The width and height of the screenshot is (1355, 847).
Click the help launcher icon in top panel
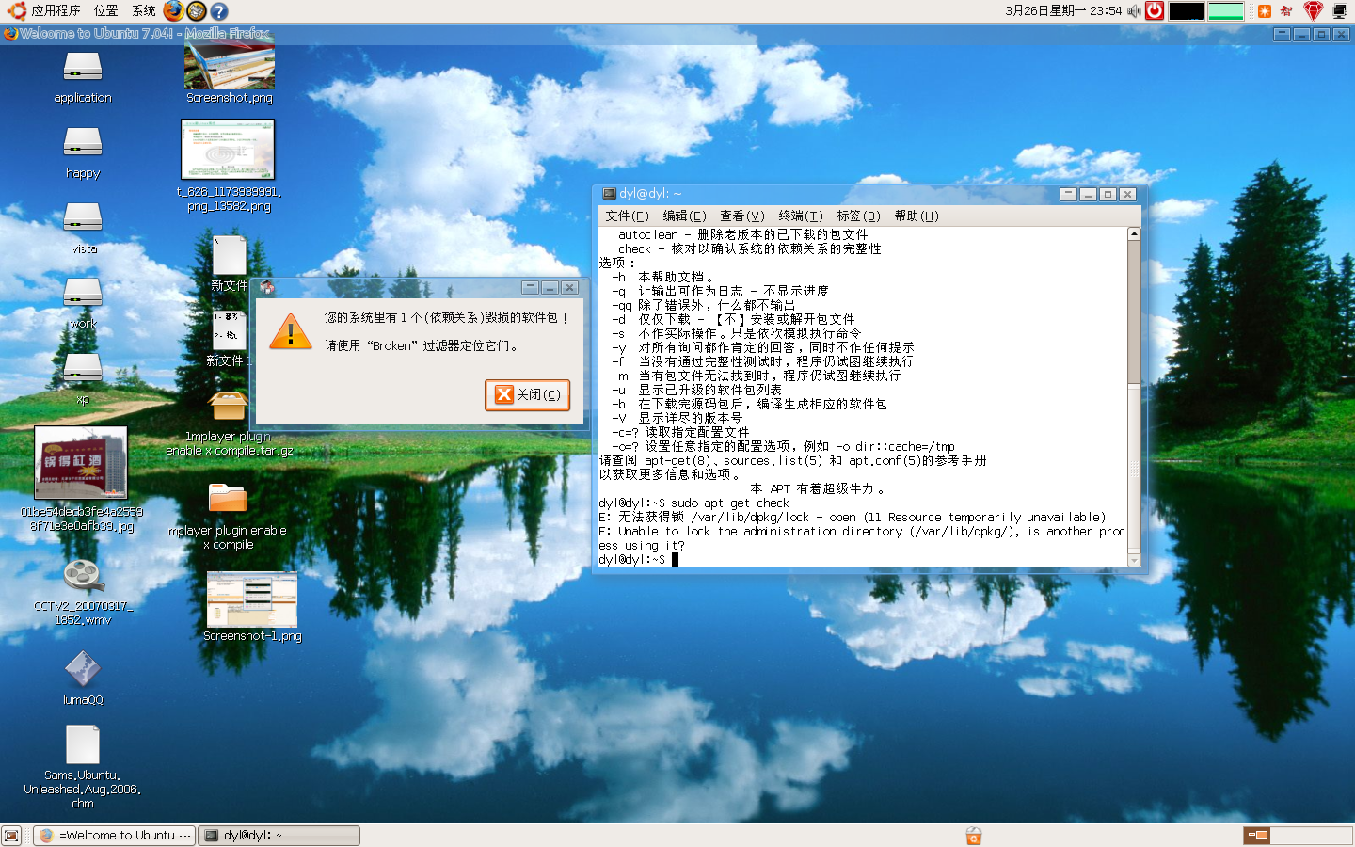(x=218, y=11)
